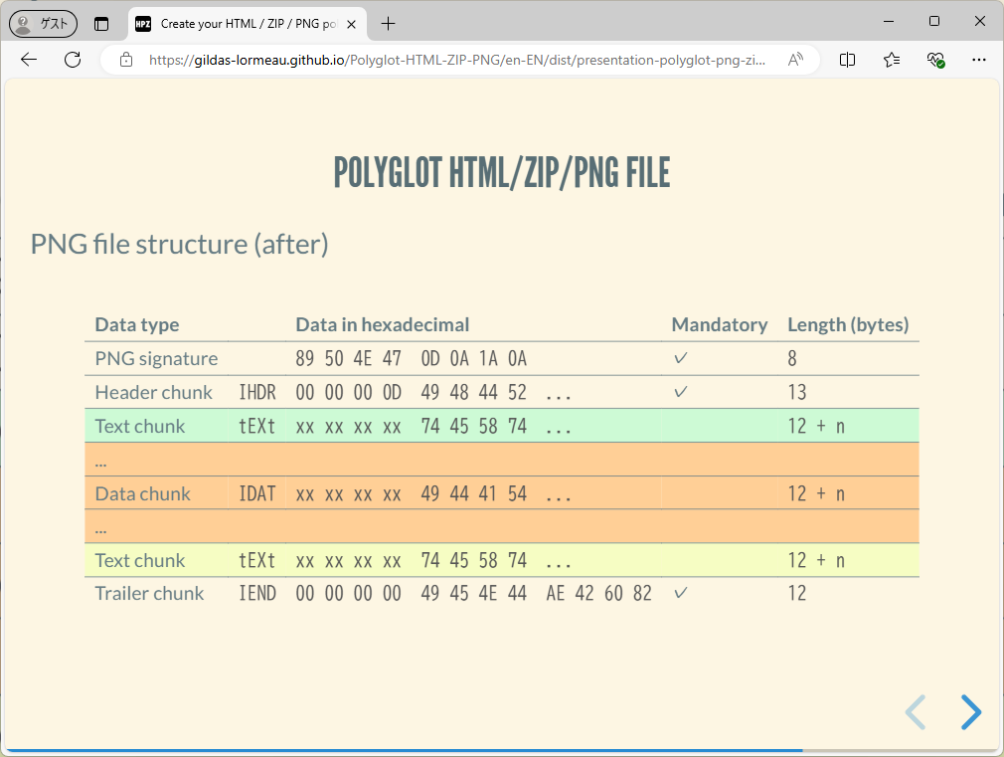Start Read aloud from the address bar
The image size is (1004, 757).
(x=795, y=60)
